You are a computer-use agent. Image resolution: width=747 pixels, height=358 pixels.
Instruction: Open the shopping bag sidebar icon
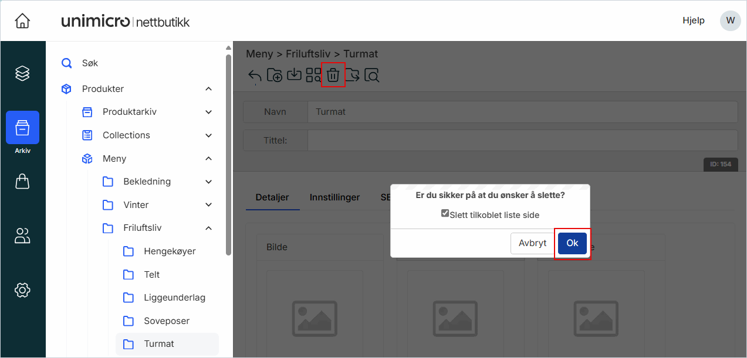(22, 182)
